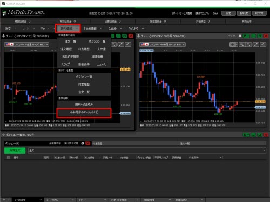The height and width of the screenshot is (202, 270).
Task: Expand the 入出金 menu in the top bar
Action: tap(115, 29)
